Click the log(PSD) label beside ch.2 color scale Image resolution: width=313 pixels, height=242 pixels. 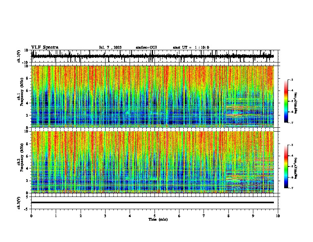click(296, 168)
